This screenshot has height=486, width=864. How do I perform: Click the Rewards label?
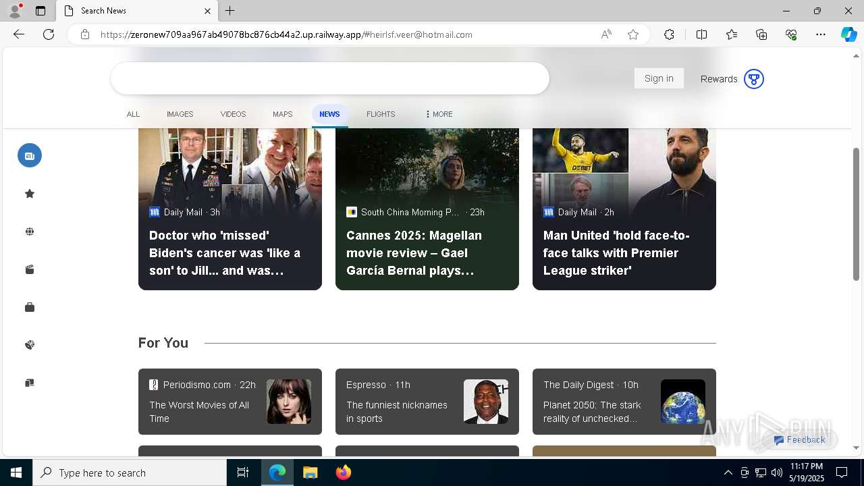pos(719,79)
